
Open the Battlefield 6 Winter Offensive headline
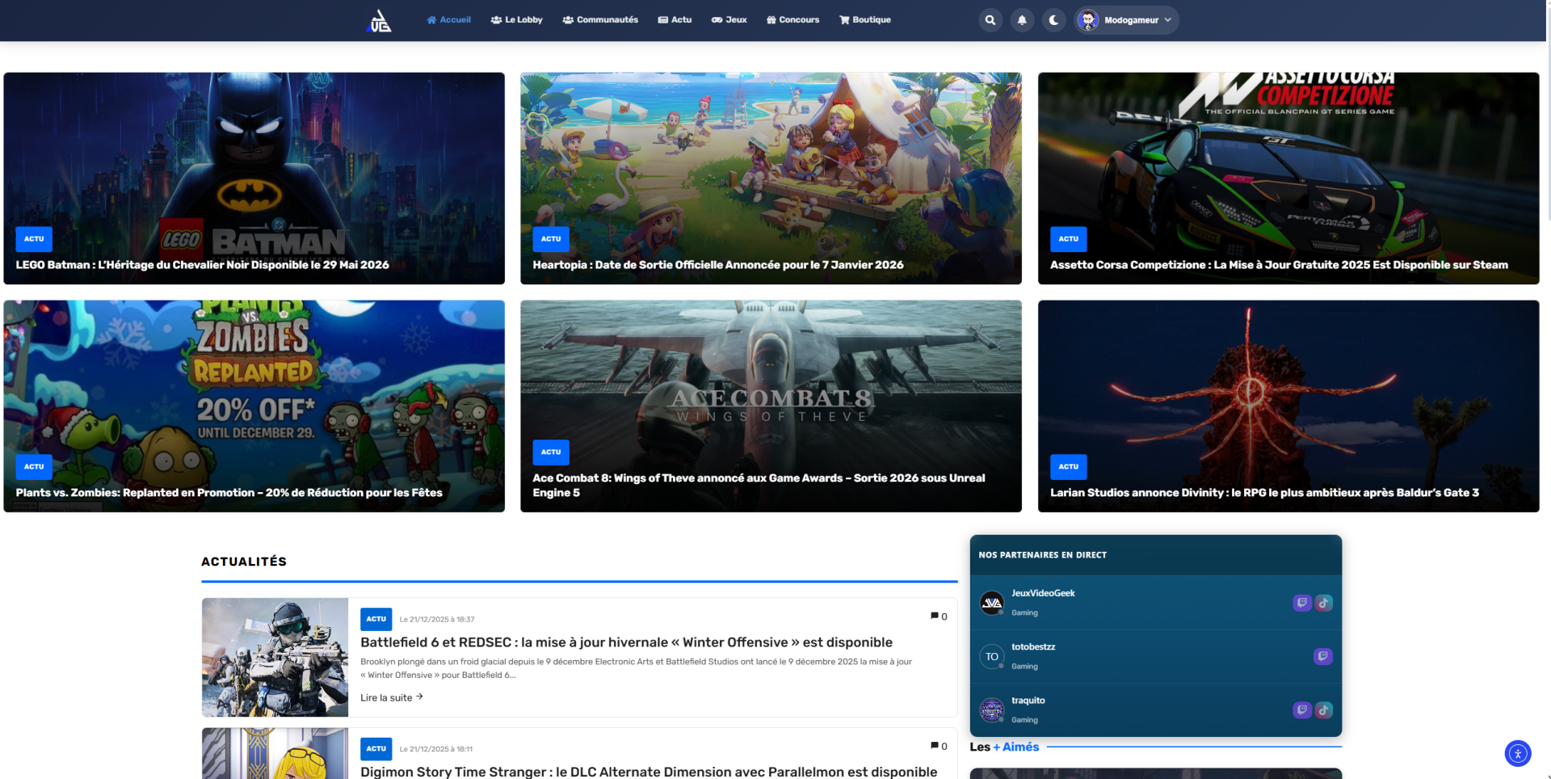point(626,642)
